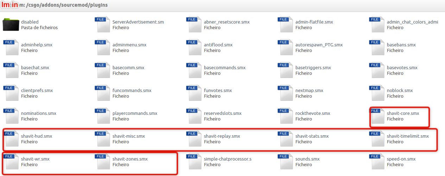Select the abner_resetscore.smx file icon

click(x=194, y=25)
